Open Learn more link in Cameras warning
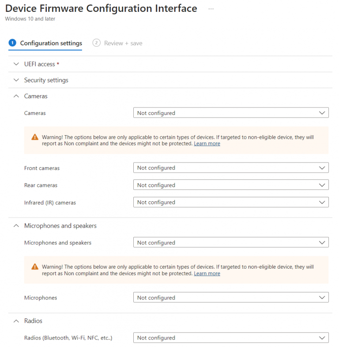Image resolution: width=339 pixels, height=347 pixels. (x=207, y=144)
